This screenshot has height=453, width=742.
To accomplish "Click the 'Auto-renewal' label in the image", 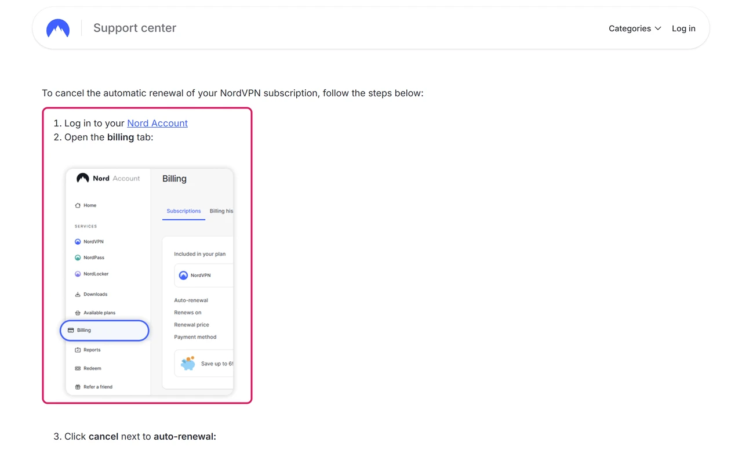I will point(191,300).
